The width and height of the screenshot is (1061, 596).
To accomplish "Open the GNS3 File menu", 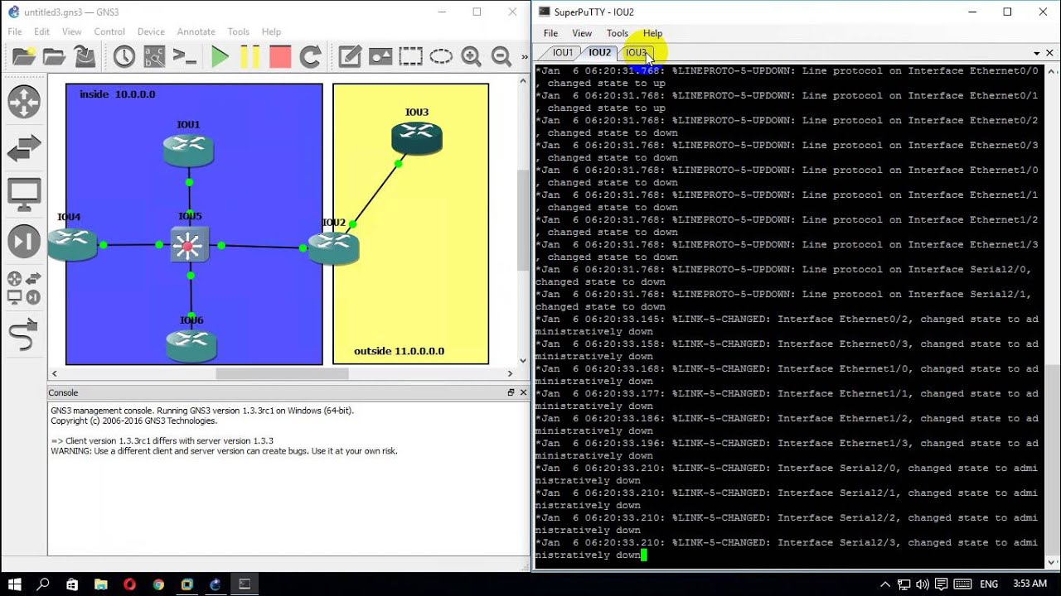I will pos(15,31).
